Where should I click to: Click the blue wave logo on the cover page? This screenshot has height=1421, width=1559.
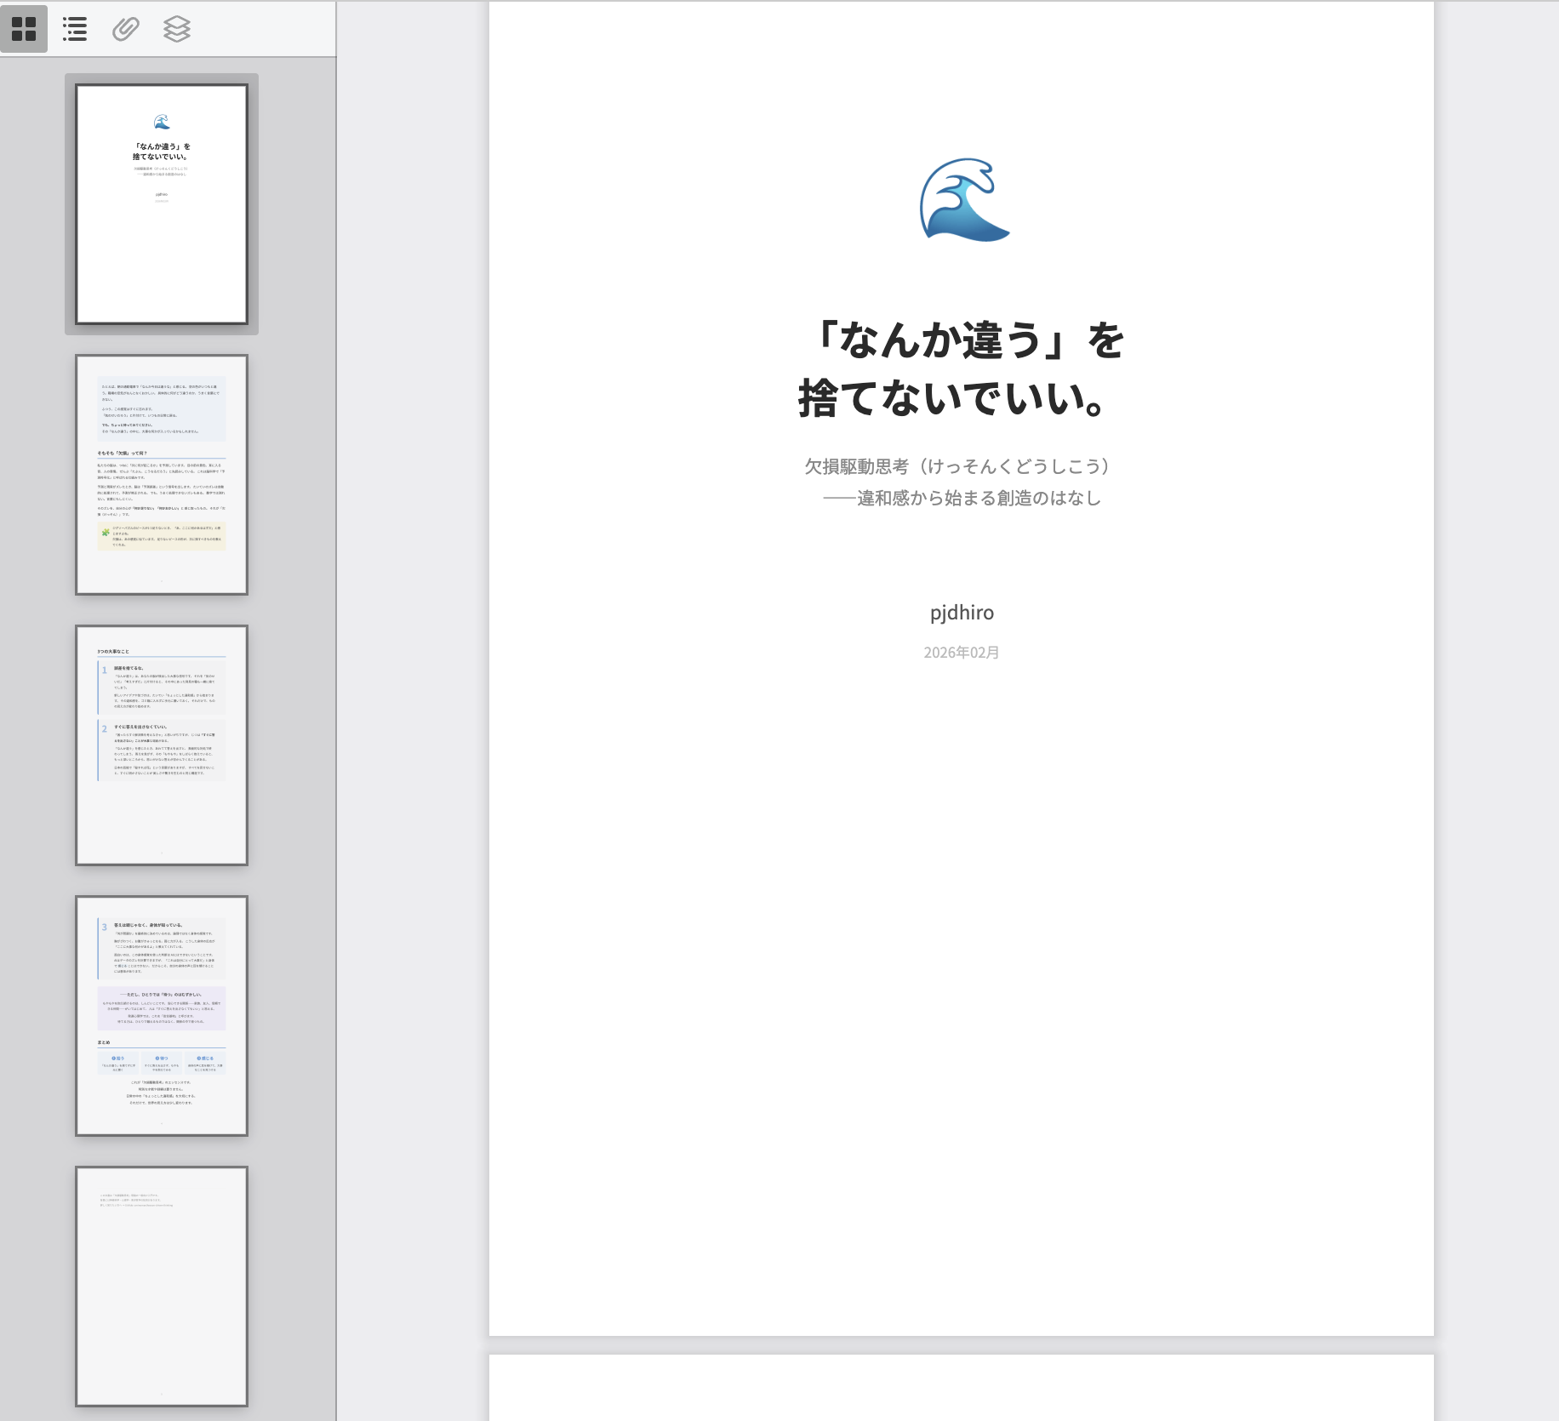(963, 201)
